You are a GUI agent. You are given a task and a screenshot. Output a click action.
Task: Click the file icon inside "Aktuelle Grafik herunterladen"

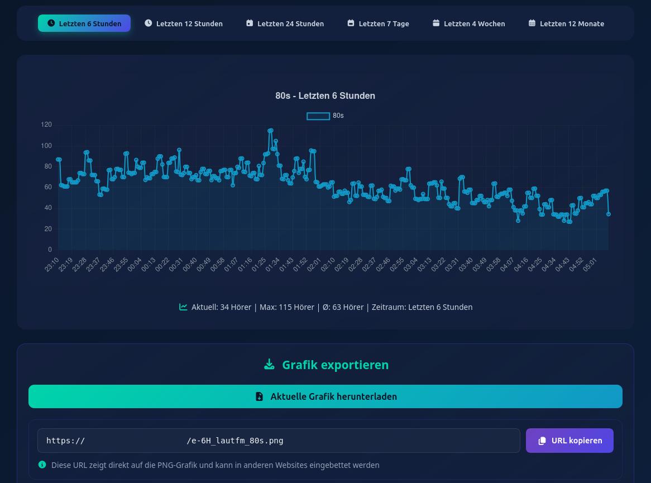[x=260, y=396]
